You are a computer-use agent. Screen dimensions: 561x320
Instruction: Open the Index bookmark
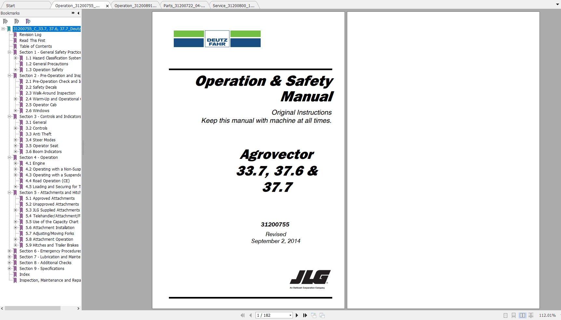[24, 274]
